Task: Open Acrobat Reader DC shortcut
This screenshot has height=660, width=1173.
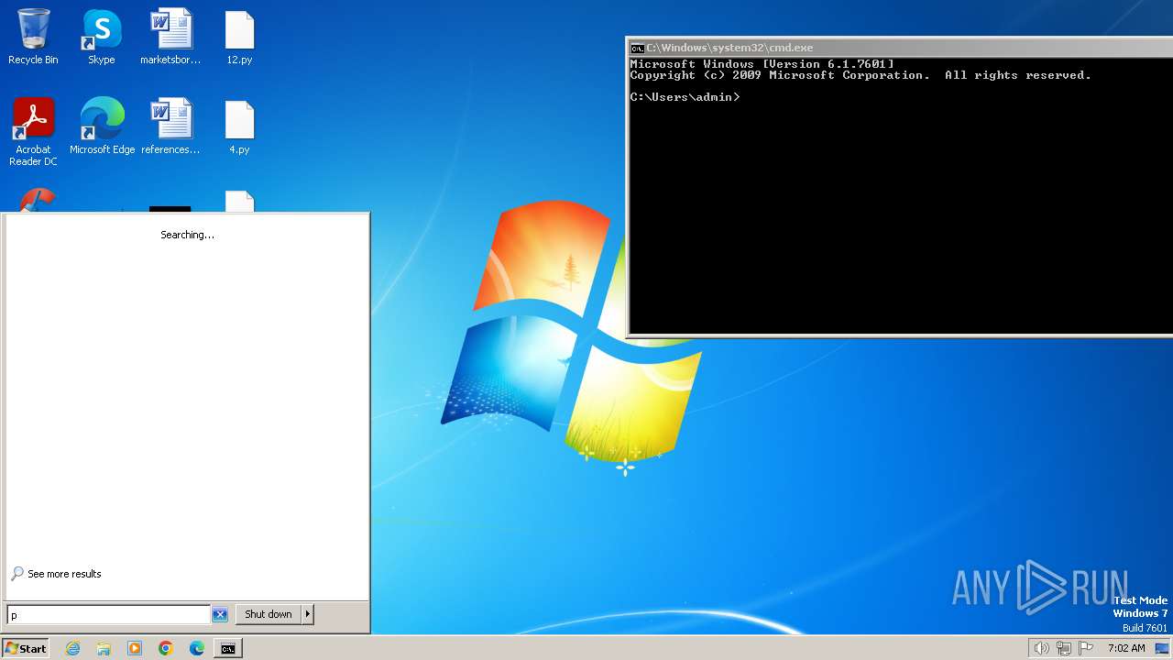Action: 33,132
